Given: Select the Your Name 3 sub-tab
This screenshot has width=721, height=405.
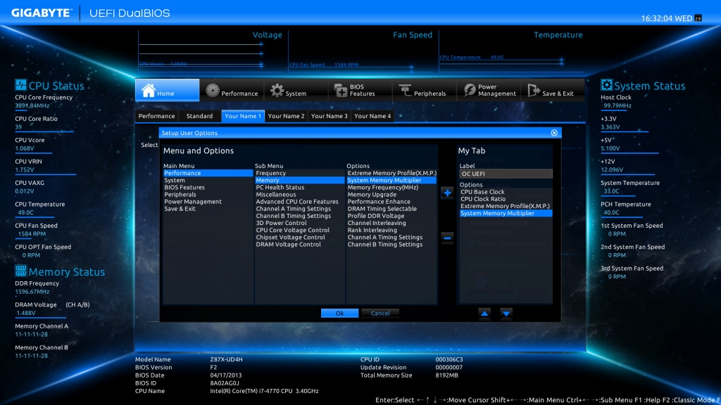Looking at the screenshot, I should [x=330, y=116].
